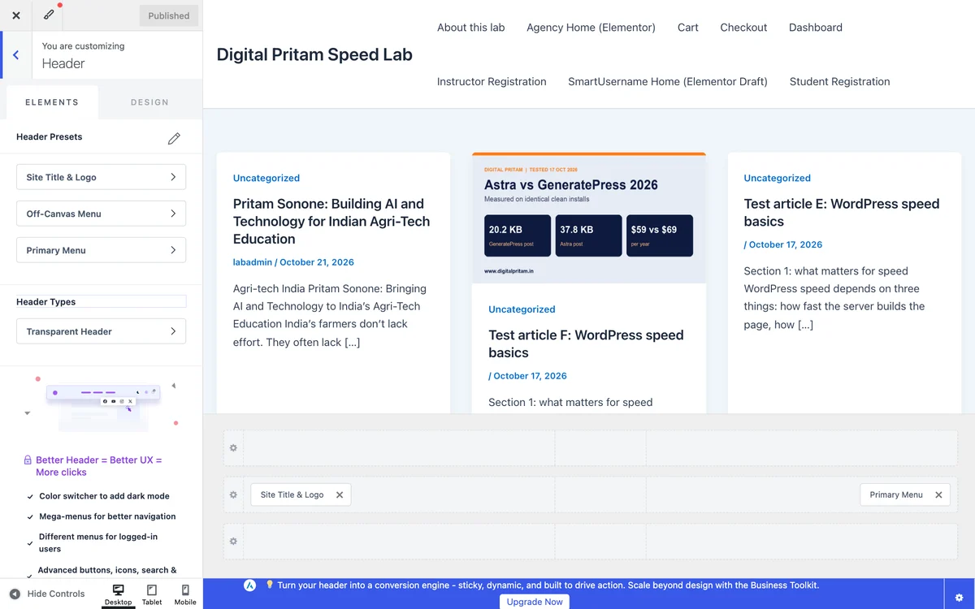
Task: Remove Primary Menu from builder row
Action: [x=938, y=495]
